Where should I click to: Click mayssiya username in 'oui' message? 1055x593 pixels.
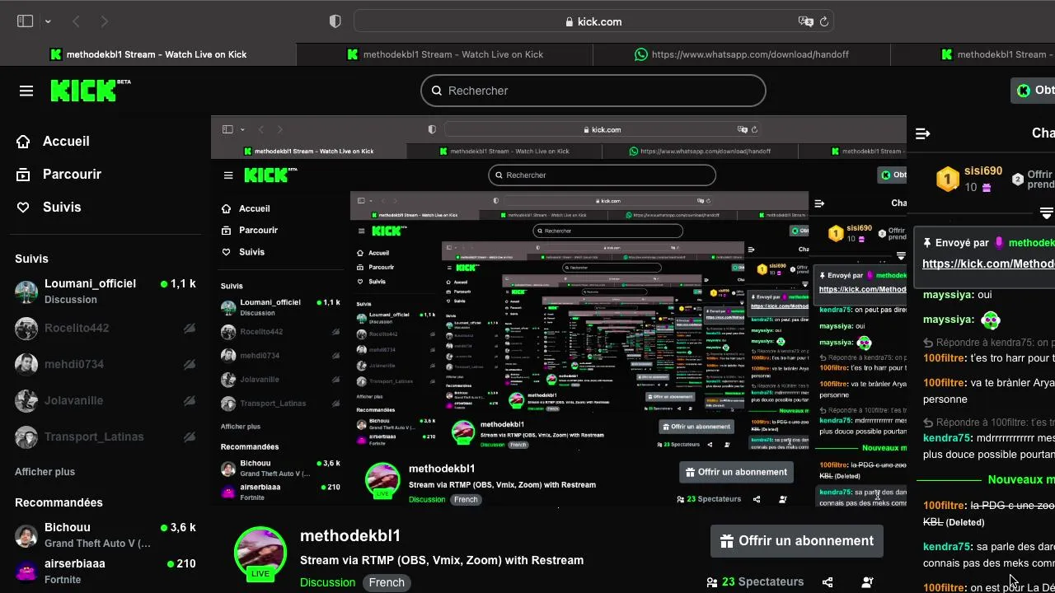(x=948, y=295)
